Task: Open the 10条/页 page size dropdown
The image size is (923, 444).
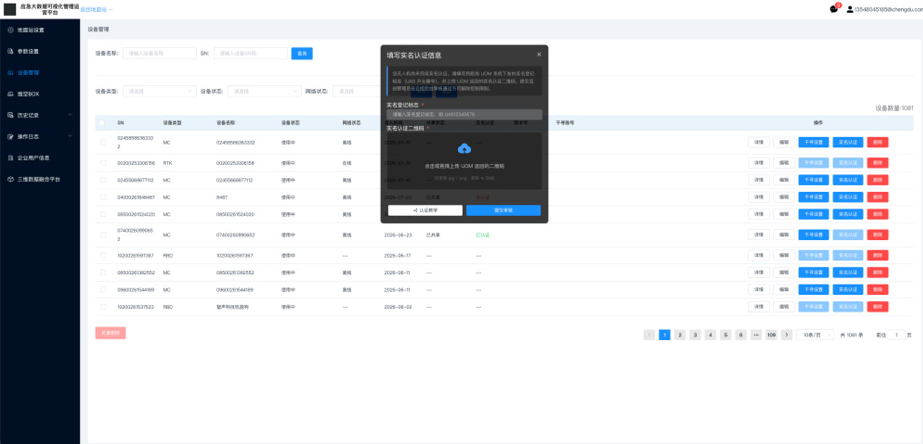Action: (x=815, y=335)
